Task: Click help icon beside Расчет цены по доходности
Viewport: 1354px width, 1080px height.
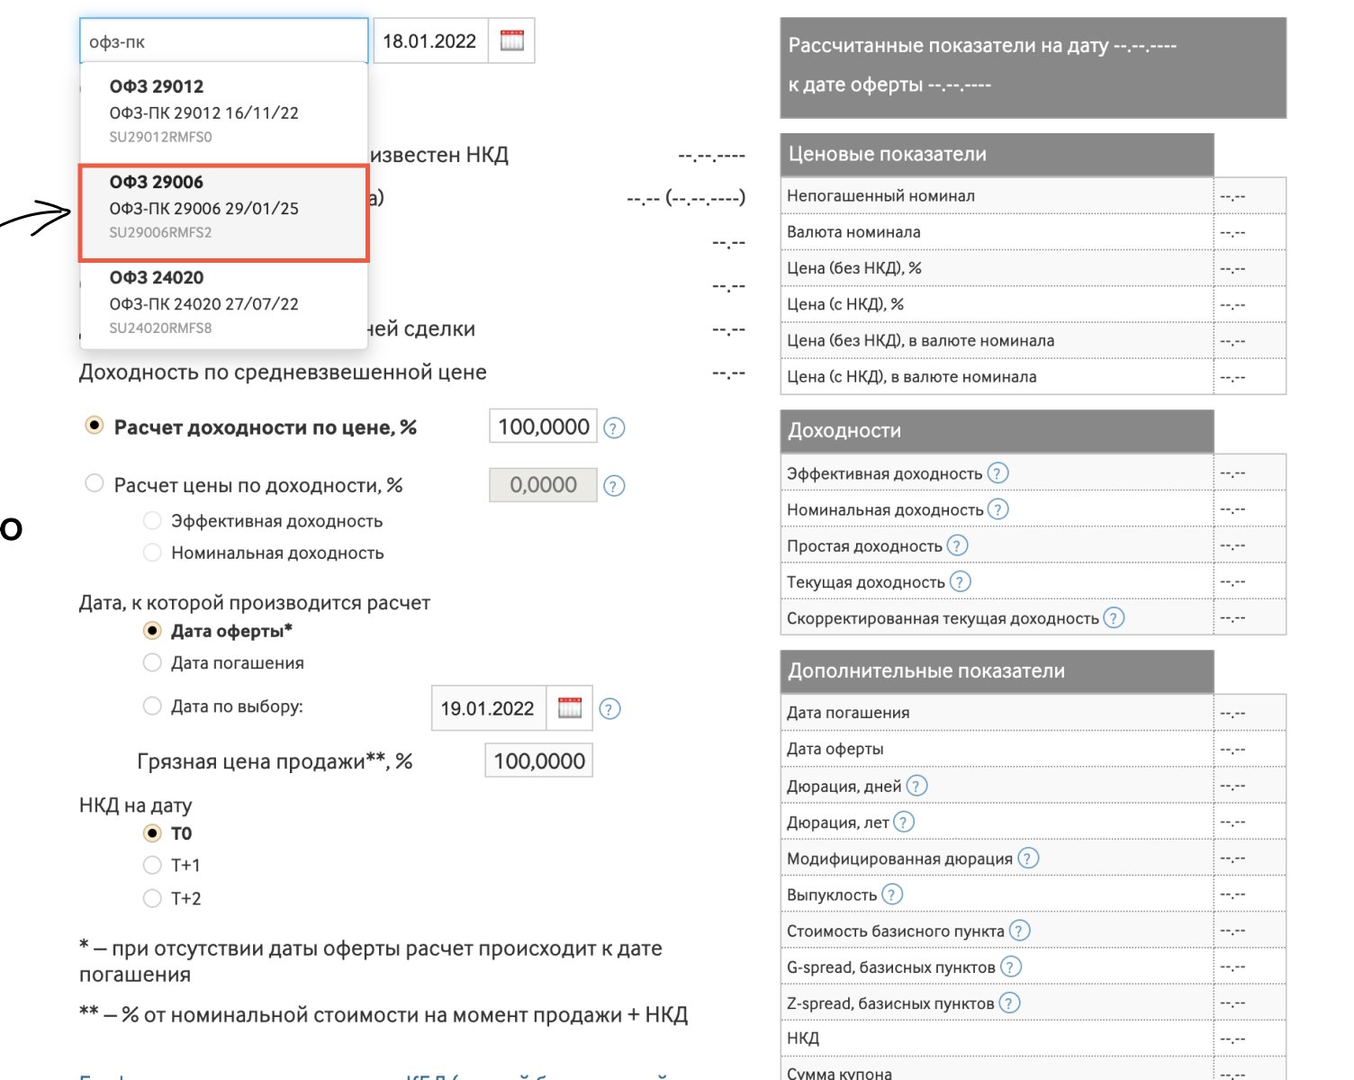Action: pos(614,486)
